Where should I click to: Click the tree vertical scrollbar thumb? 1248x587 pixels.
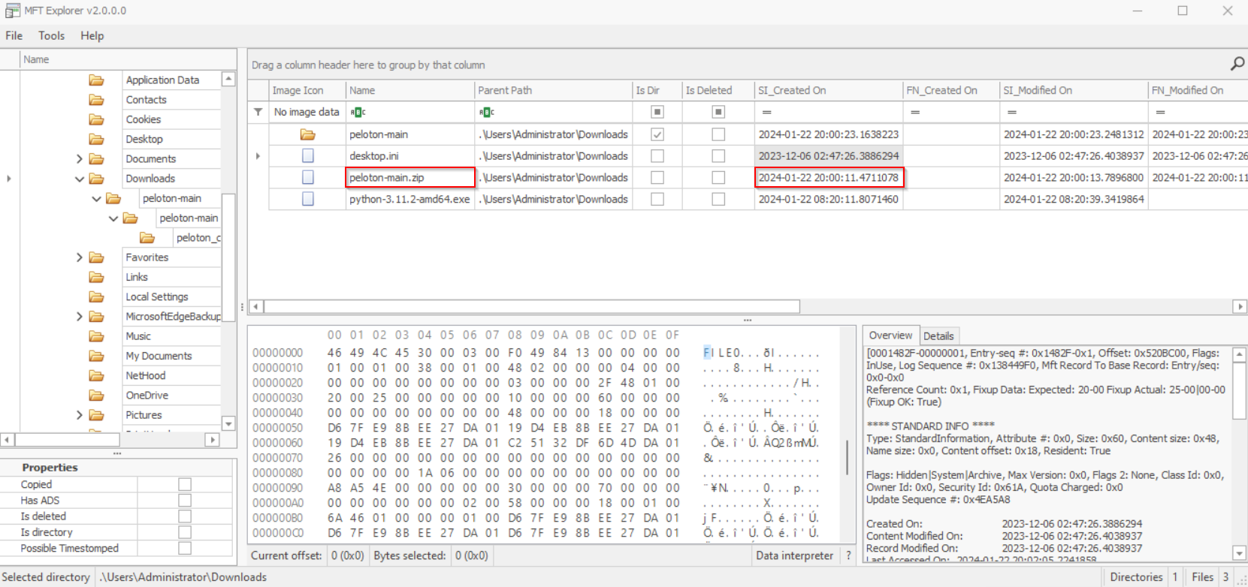pyautogui.click(x=228, y=257)
